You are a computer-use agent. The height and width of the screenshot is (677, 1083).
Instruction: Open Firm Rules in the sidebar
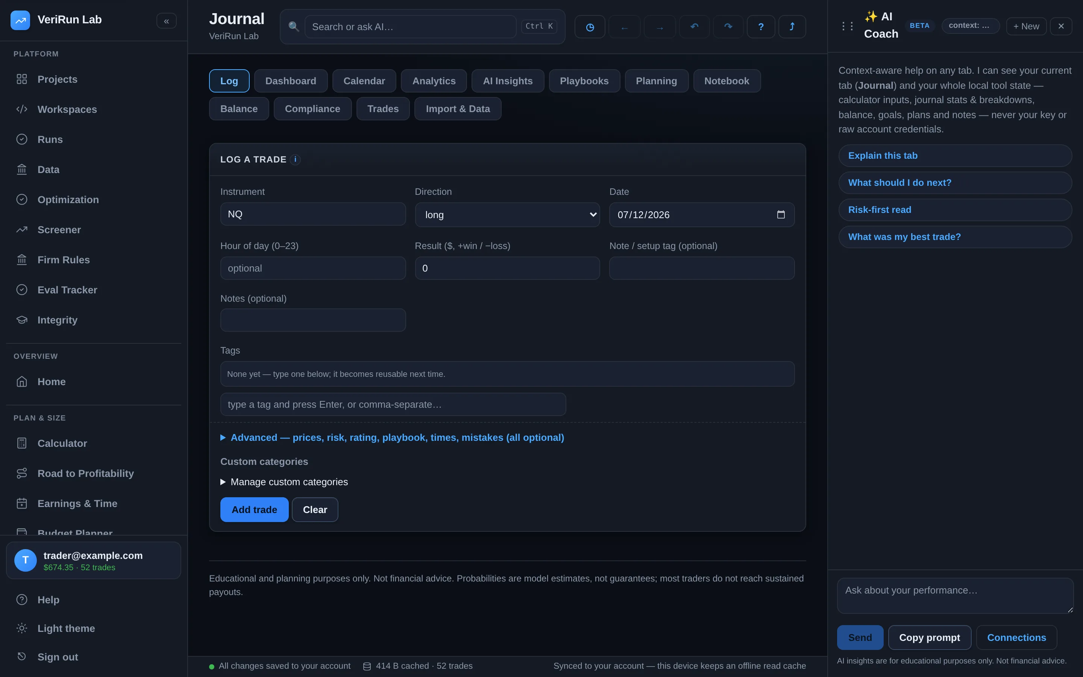[94, 260]
